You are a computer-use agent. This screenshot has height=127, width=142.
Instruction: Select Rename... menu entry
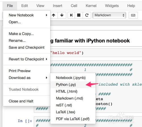click(x=27, y=41)
